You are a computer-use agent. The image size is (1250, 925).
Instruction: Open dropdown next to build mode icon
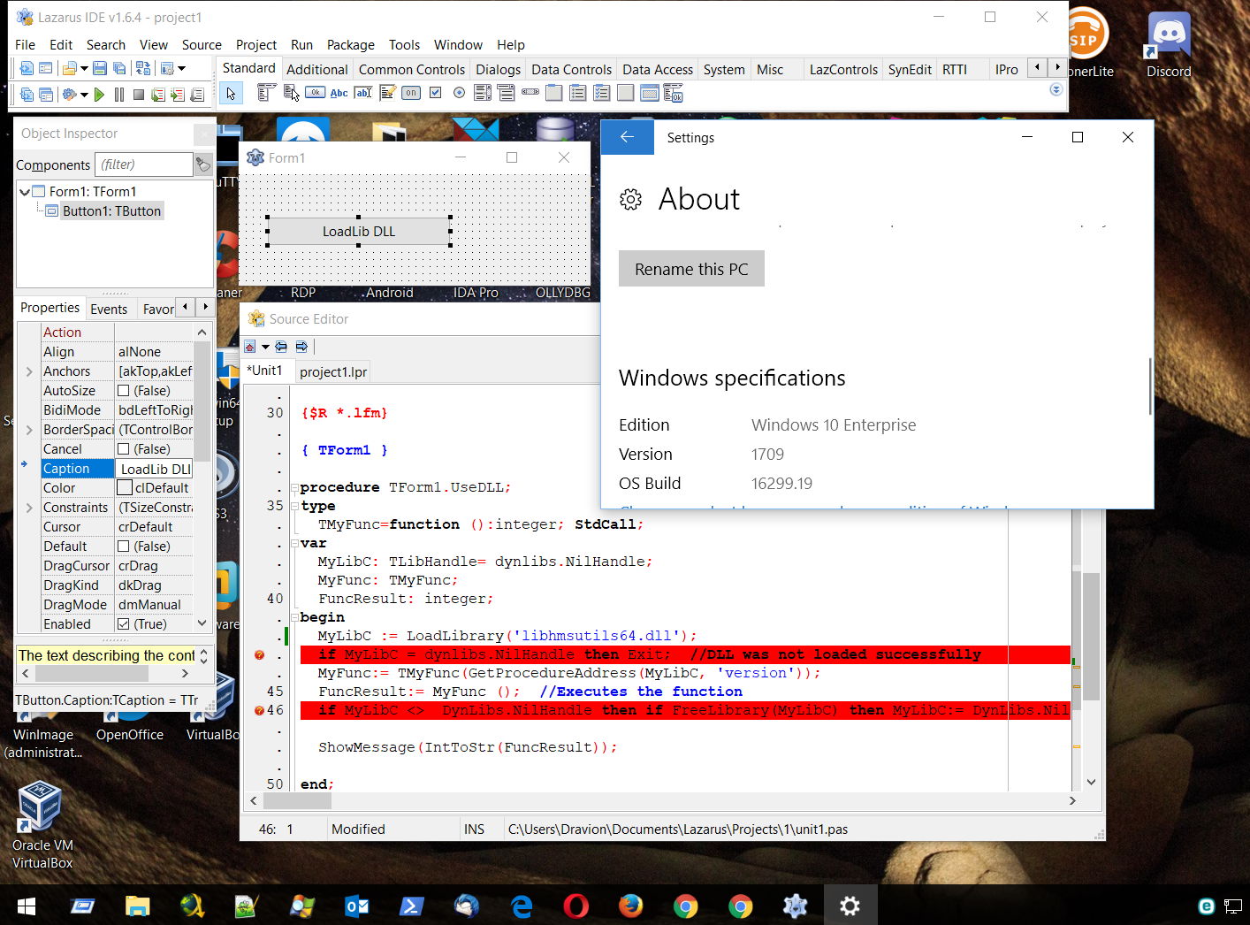(x=84, y=94)
